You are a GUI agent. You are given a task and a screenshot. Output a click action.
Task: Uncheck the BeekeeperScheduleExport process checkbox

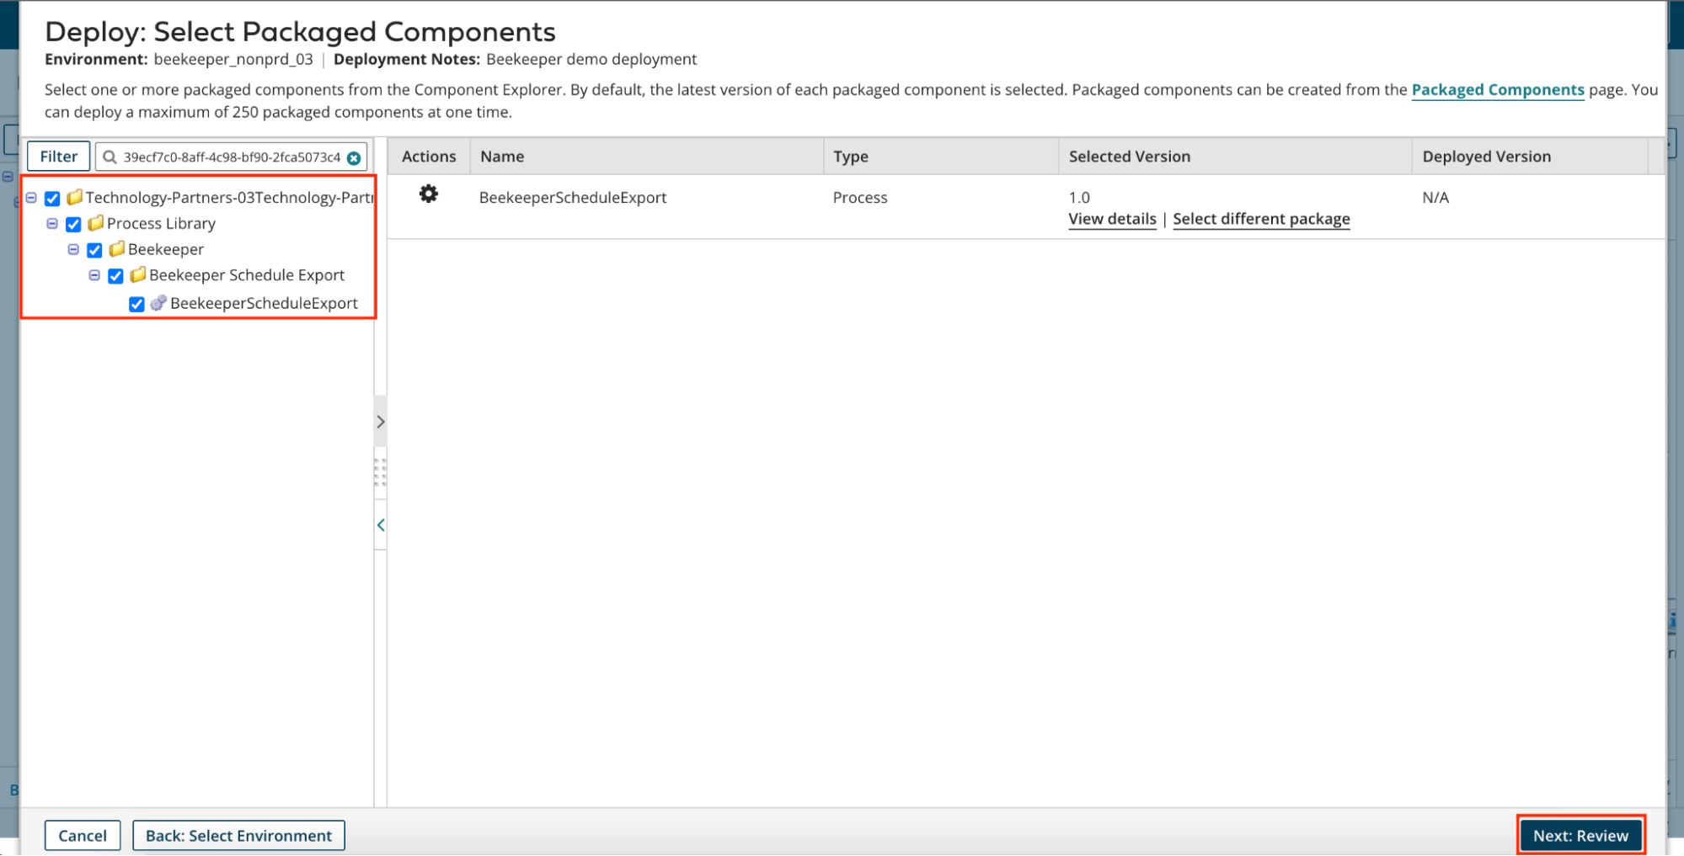(x=136, y=304)
